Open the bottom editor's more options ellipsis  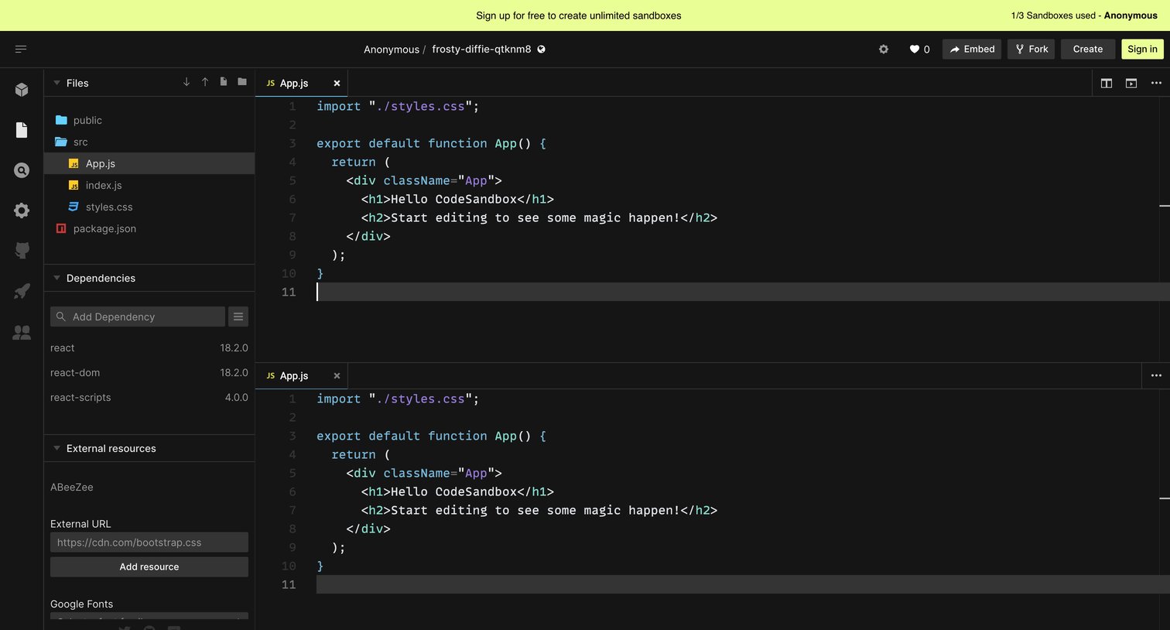1156,375
